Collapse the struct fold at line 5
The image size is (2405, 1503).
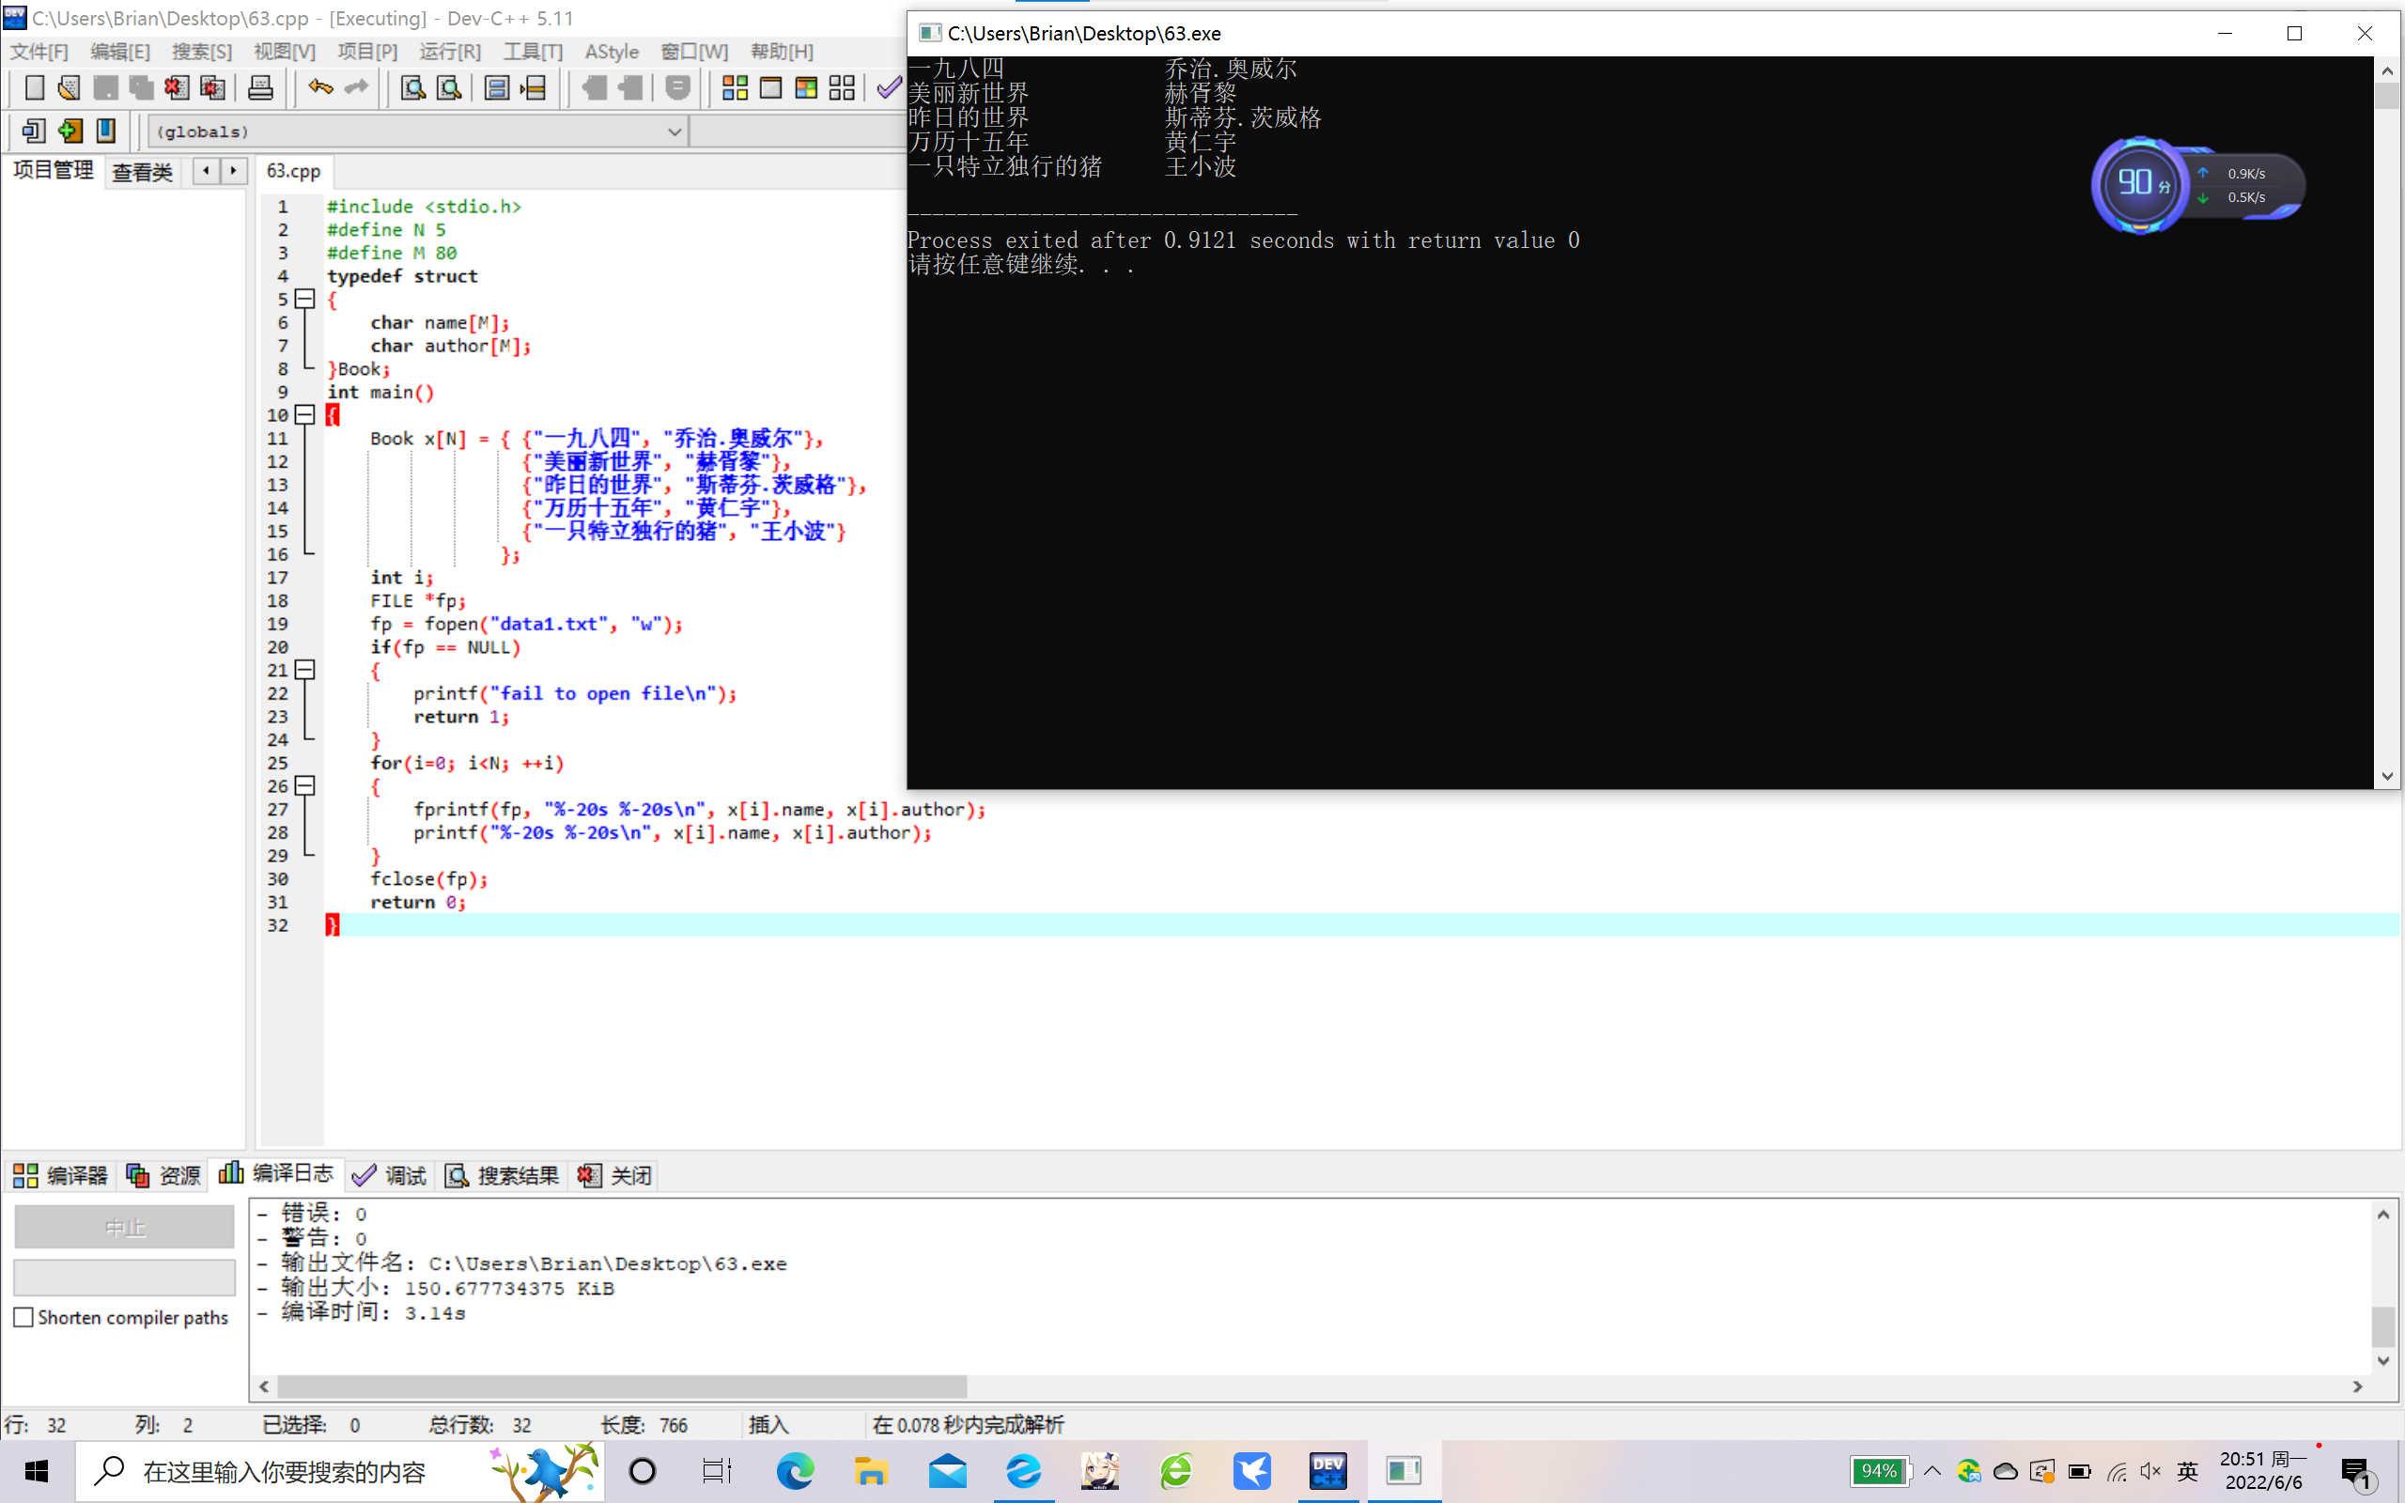(x=305, y=300)
